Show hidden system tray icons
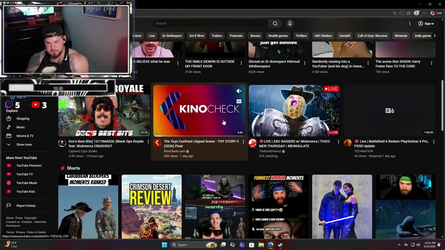The image size is (445, 250). click(x=399, y=245)
